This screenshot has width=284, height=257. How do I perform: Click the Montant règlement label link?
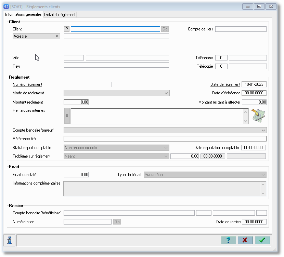(x=28, y=102)
